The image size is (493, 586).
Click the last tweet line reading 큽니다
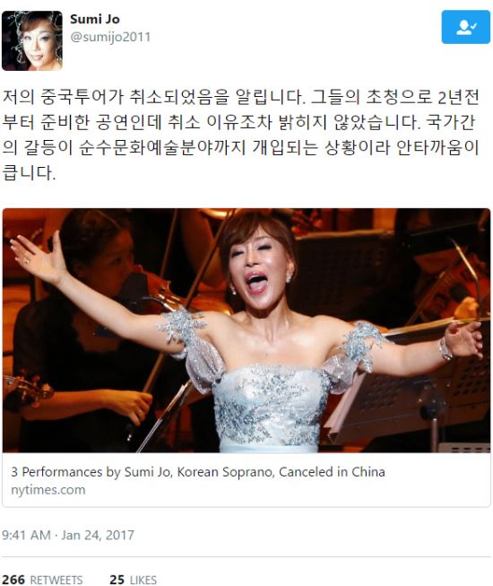(29, 173)
